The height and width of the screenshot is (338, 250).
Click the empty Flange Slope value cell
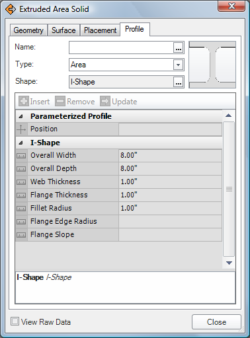point(170,235)
